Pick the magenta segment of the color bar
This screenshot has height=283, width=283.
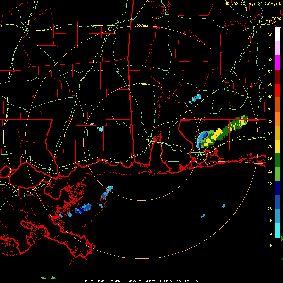coord(278,63)
